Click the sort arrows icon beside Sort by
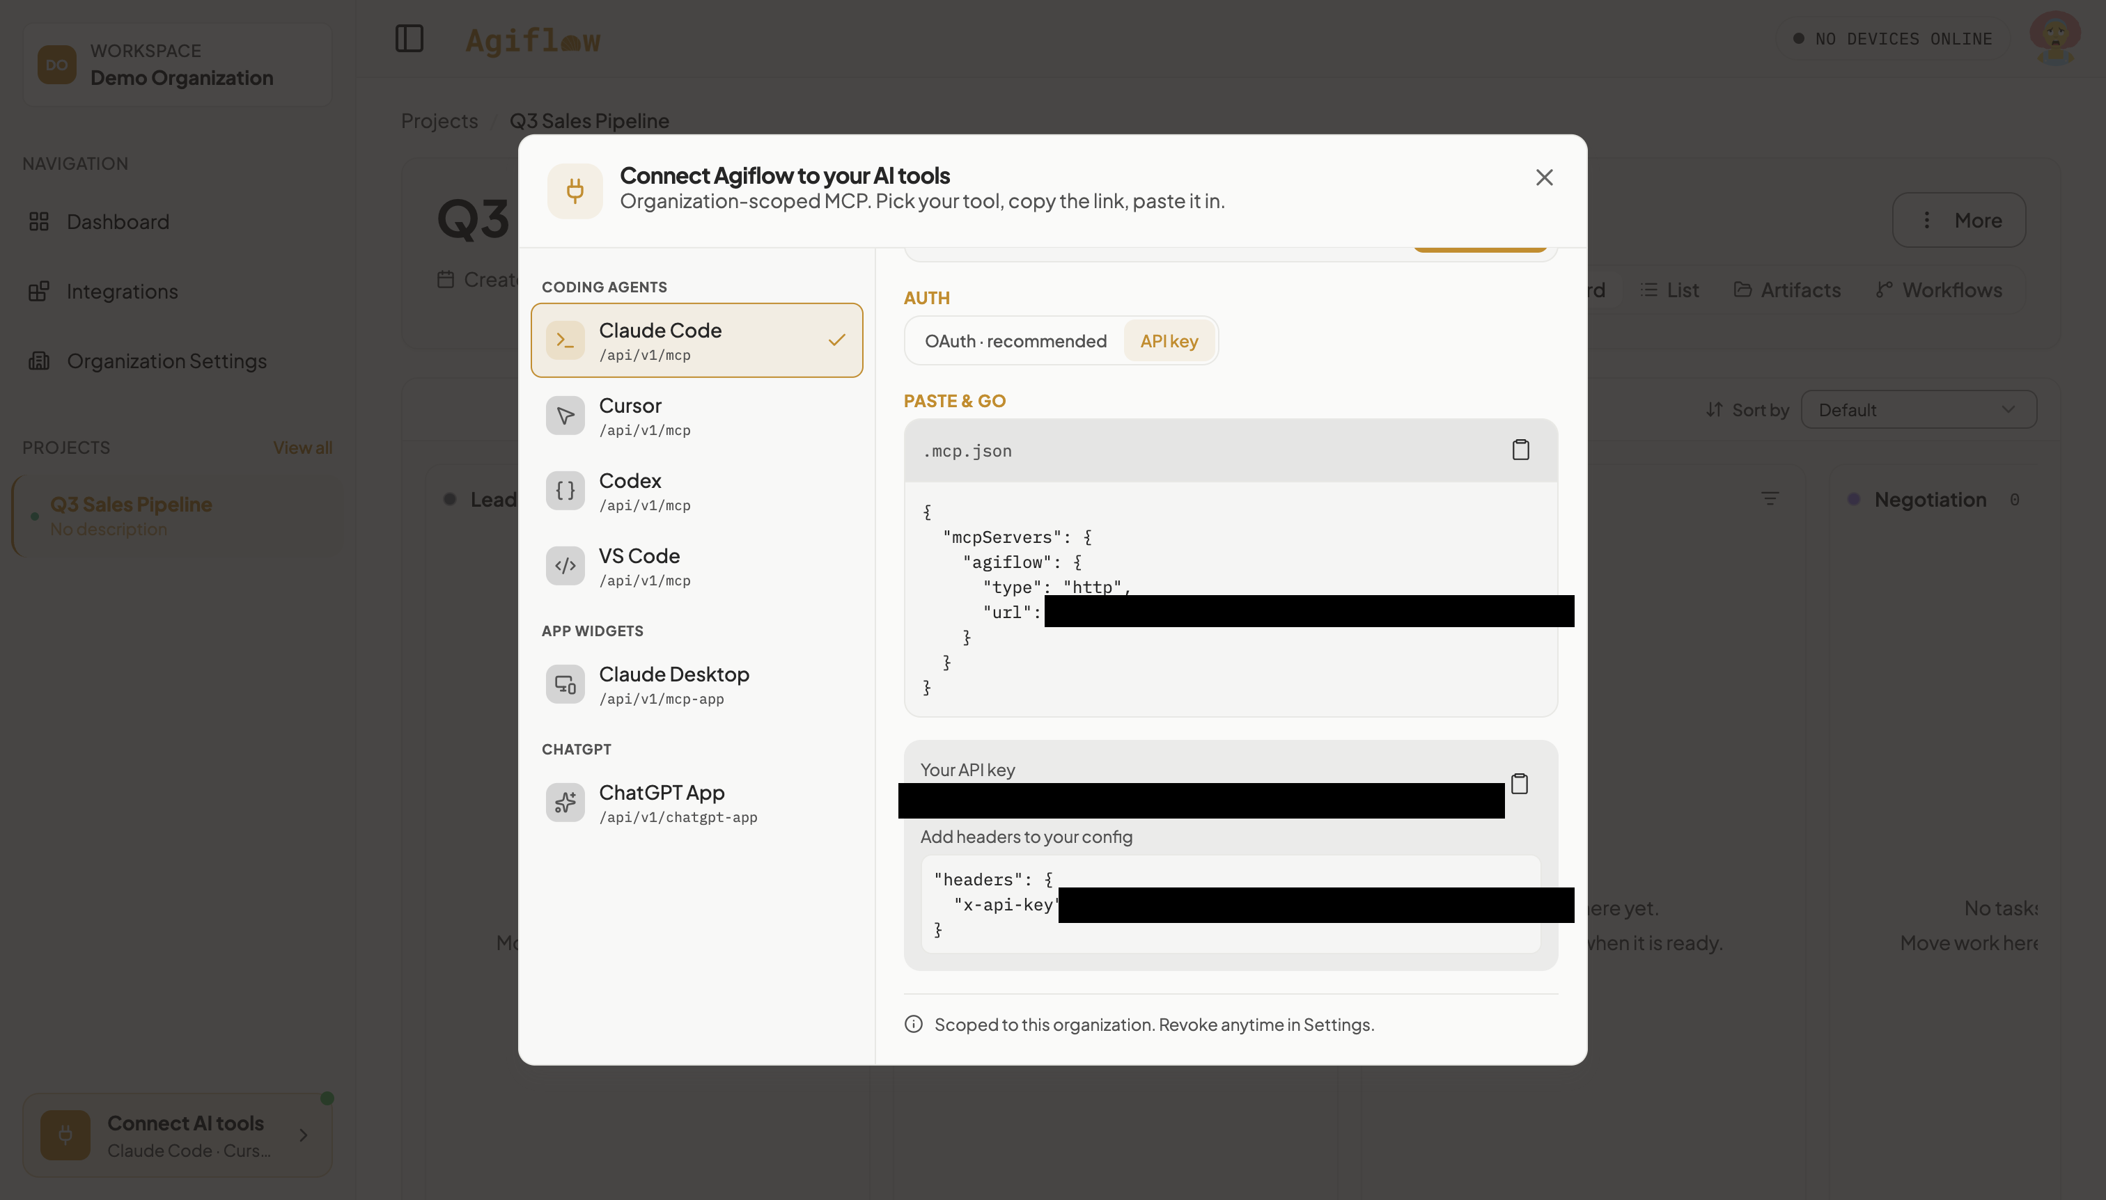 click(x=1715, y=409)
